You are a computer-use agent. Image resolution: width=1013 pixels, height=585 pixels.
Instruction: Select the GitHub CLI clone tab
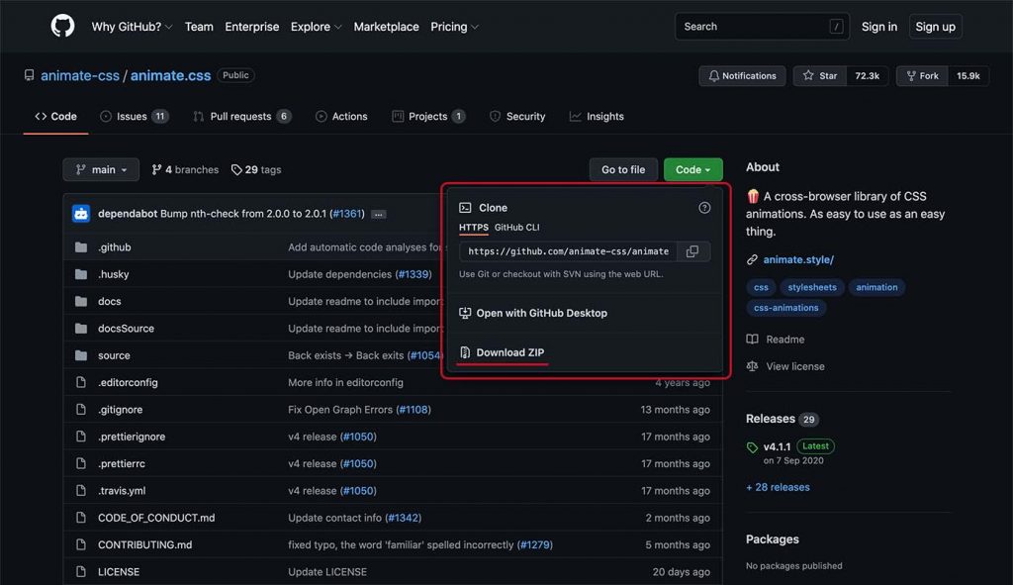516,228
